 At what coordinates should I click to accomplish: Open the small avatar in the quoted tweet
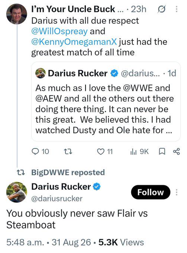pyautogui.click(x=40, y=73)
